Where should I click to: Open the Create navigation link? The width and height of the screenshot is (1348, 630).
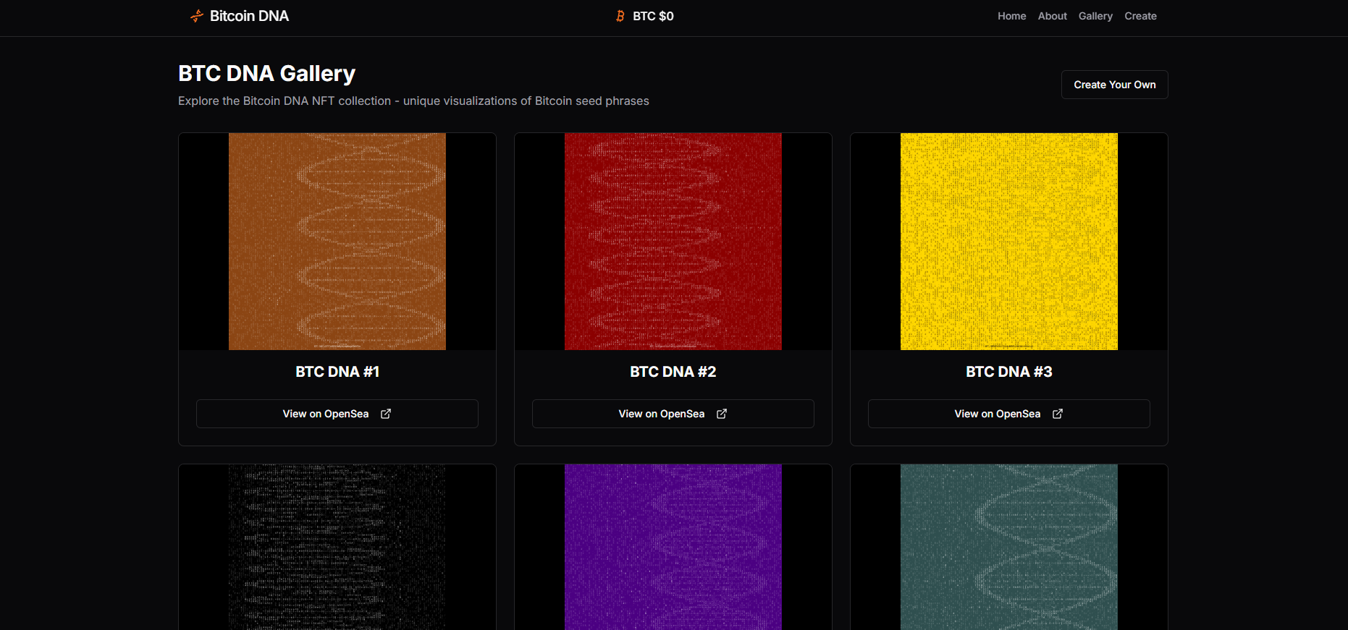pyautogui.click(x=1140, y=16)
